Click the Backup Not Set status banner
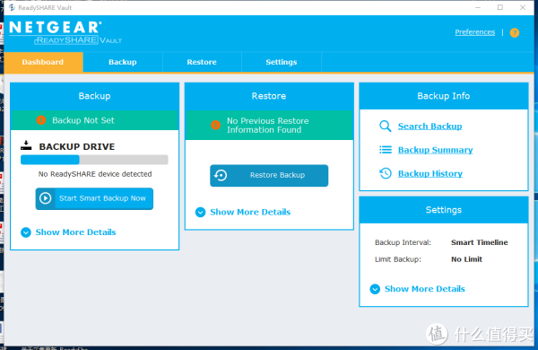The width and height of the screenshot is (538, 350). (x=94, y=120)
